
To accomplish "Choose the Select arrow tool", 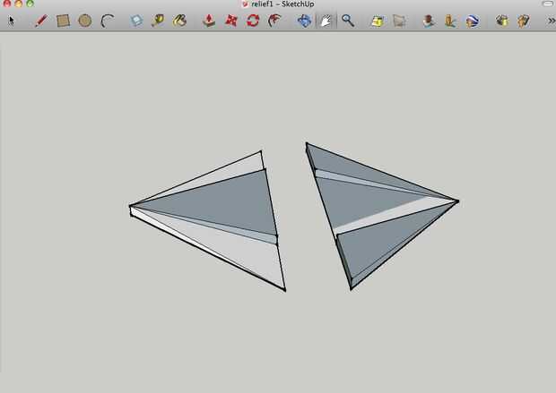I will pos(12,21).
